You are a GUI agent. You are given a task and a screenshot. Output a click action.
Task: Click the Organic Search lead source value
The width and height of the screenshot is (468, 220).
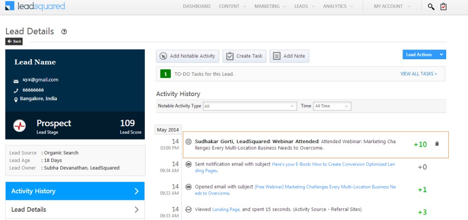coord(61,153)
